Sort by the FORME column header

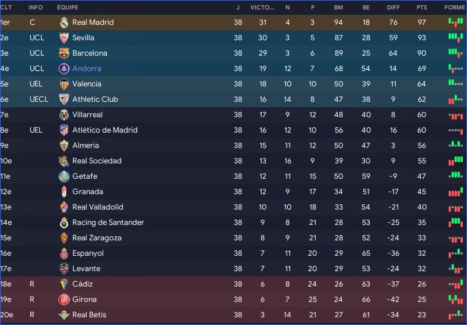(x=455, y=8)
